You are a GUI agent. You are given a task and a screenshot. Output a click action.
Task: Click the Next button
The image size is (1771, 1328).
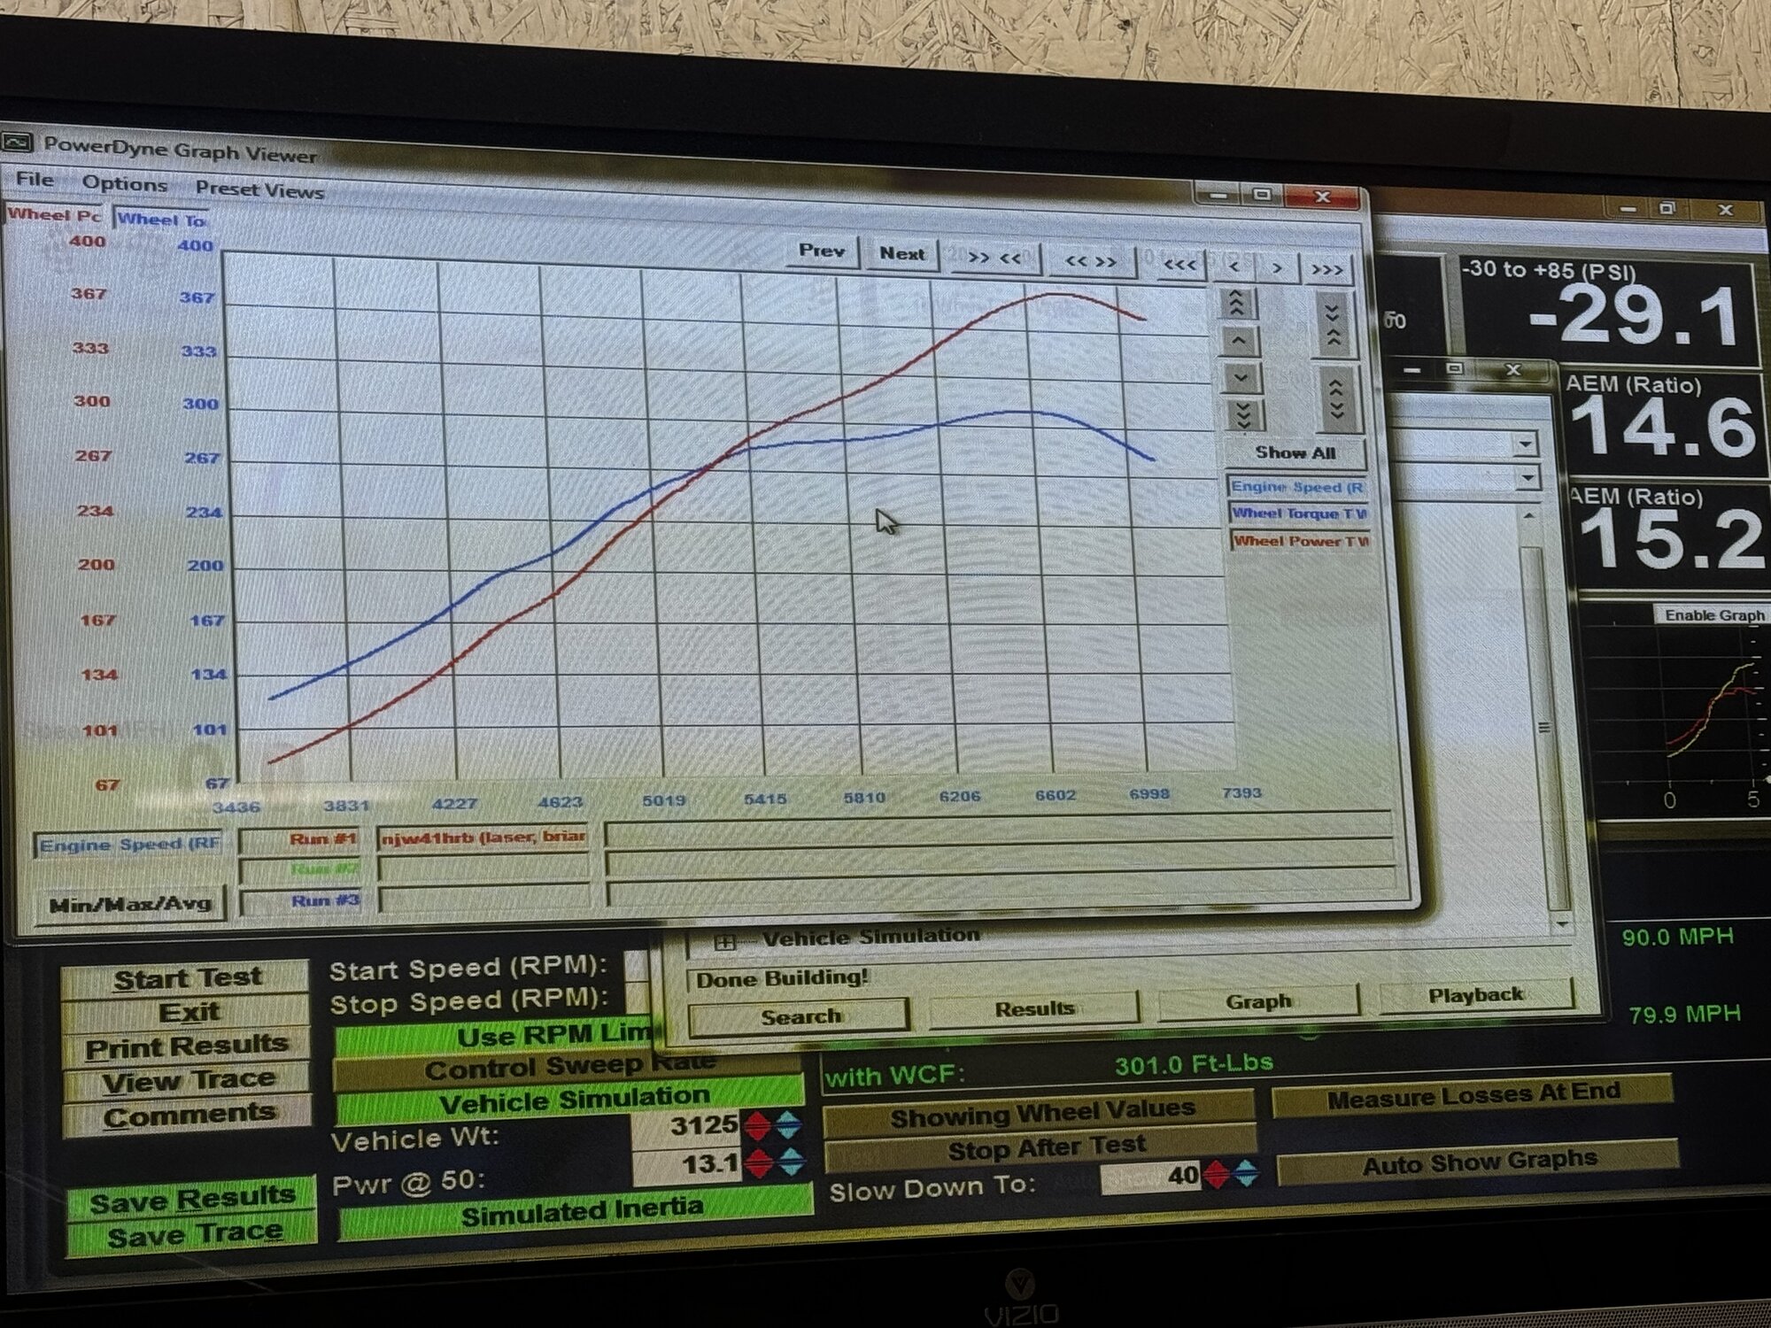tap(901, 254)
